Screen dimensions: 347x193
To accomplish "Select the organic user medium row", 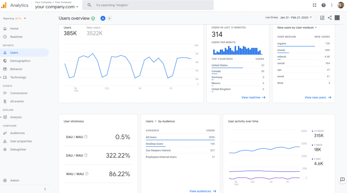I will point(303,44).
